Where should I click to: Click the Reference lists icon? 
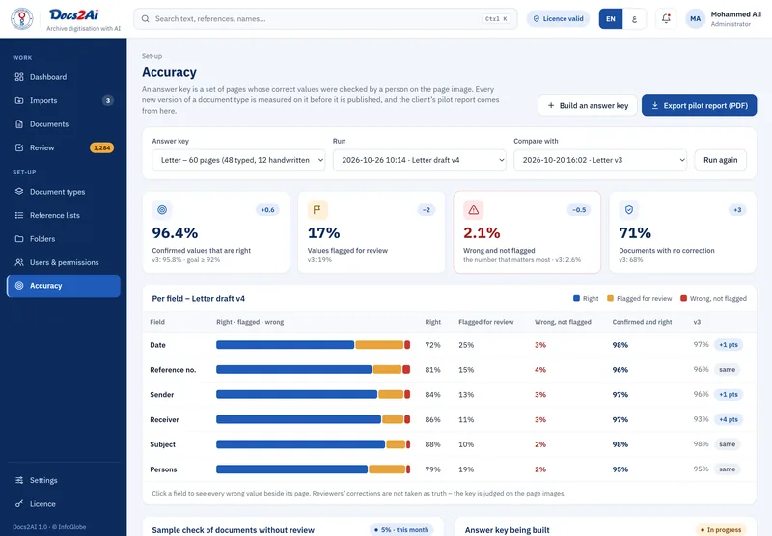(19, 215)
